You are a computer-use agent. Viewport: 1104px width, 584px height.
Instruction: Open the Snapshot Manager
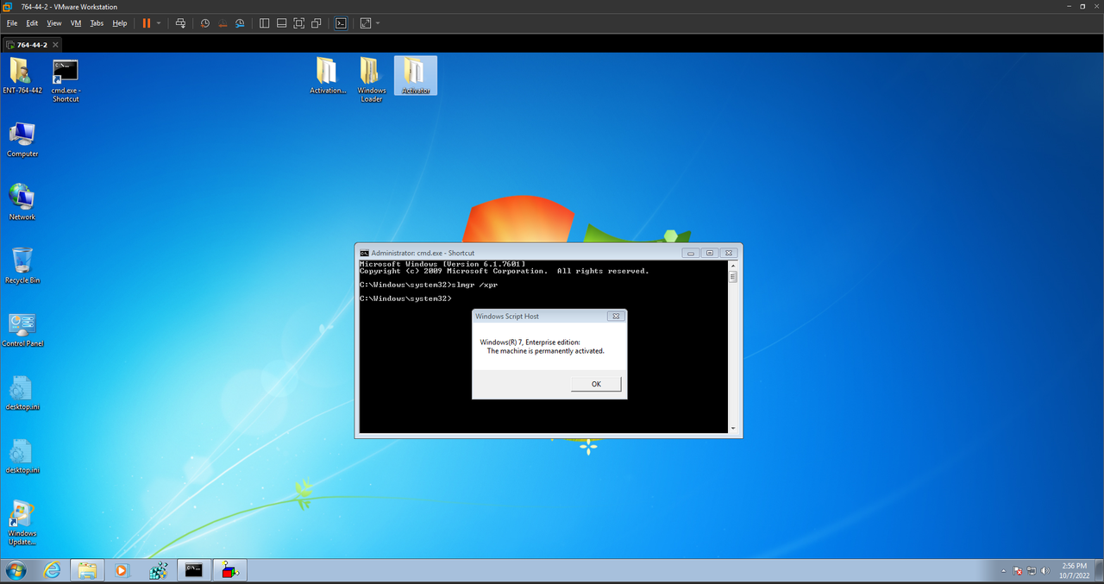click(240, 23)
